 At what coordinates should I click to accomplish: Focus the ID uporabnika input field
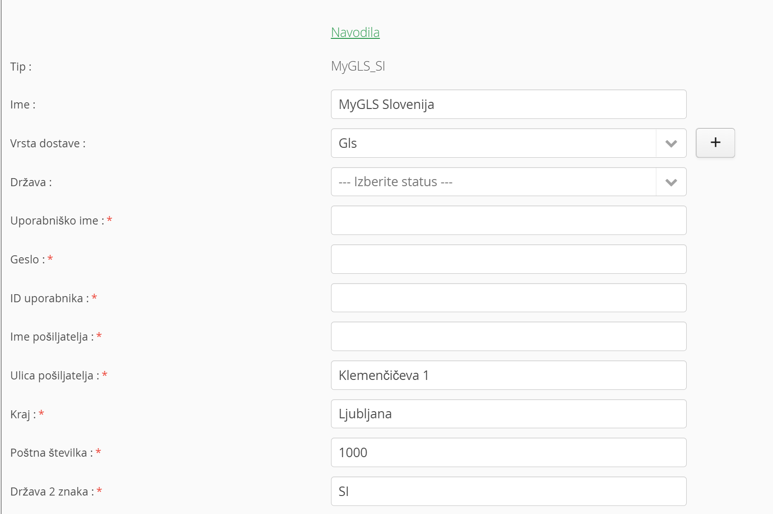tap(508, 298)
